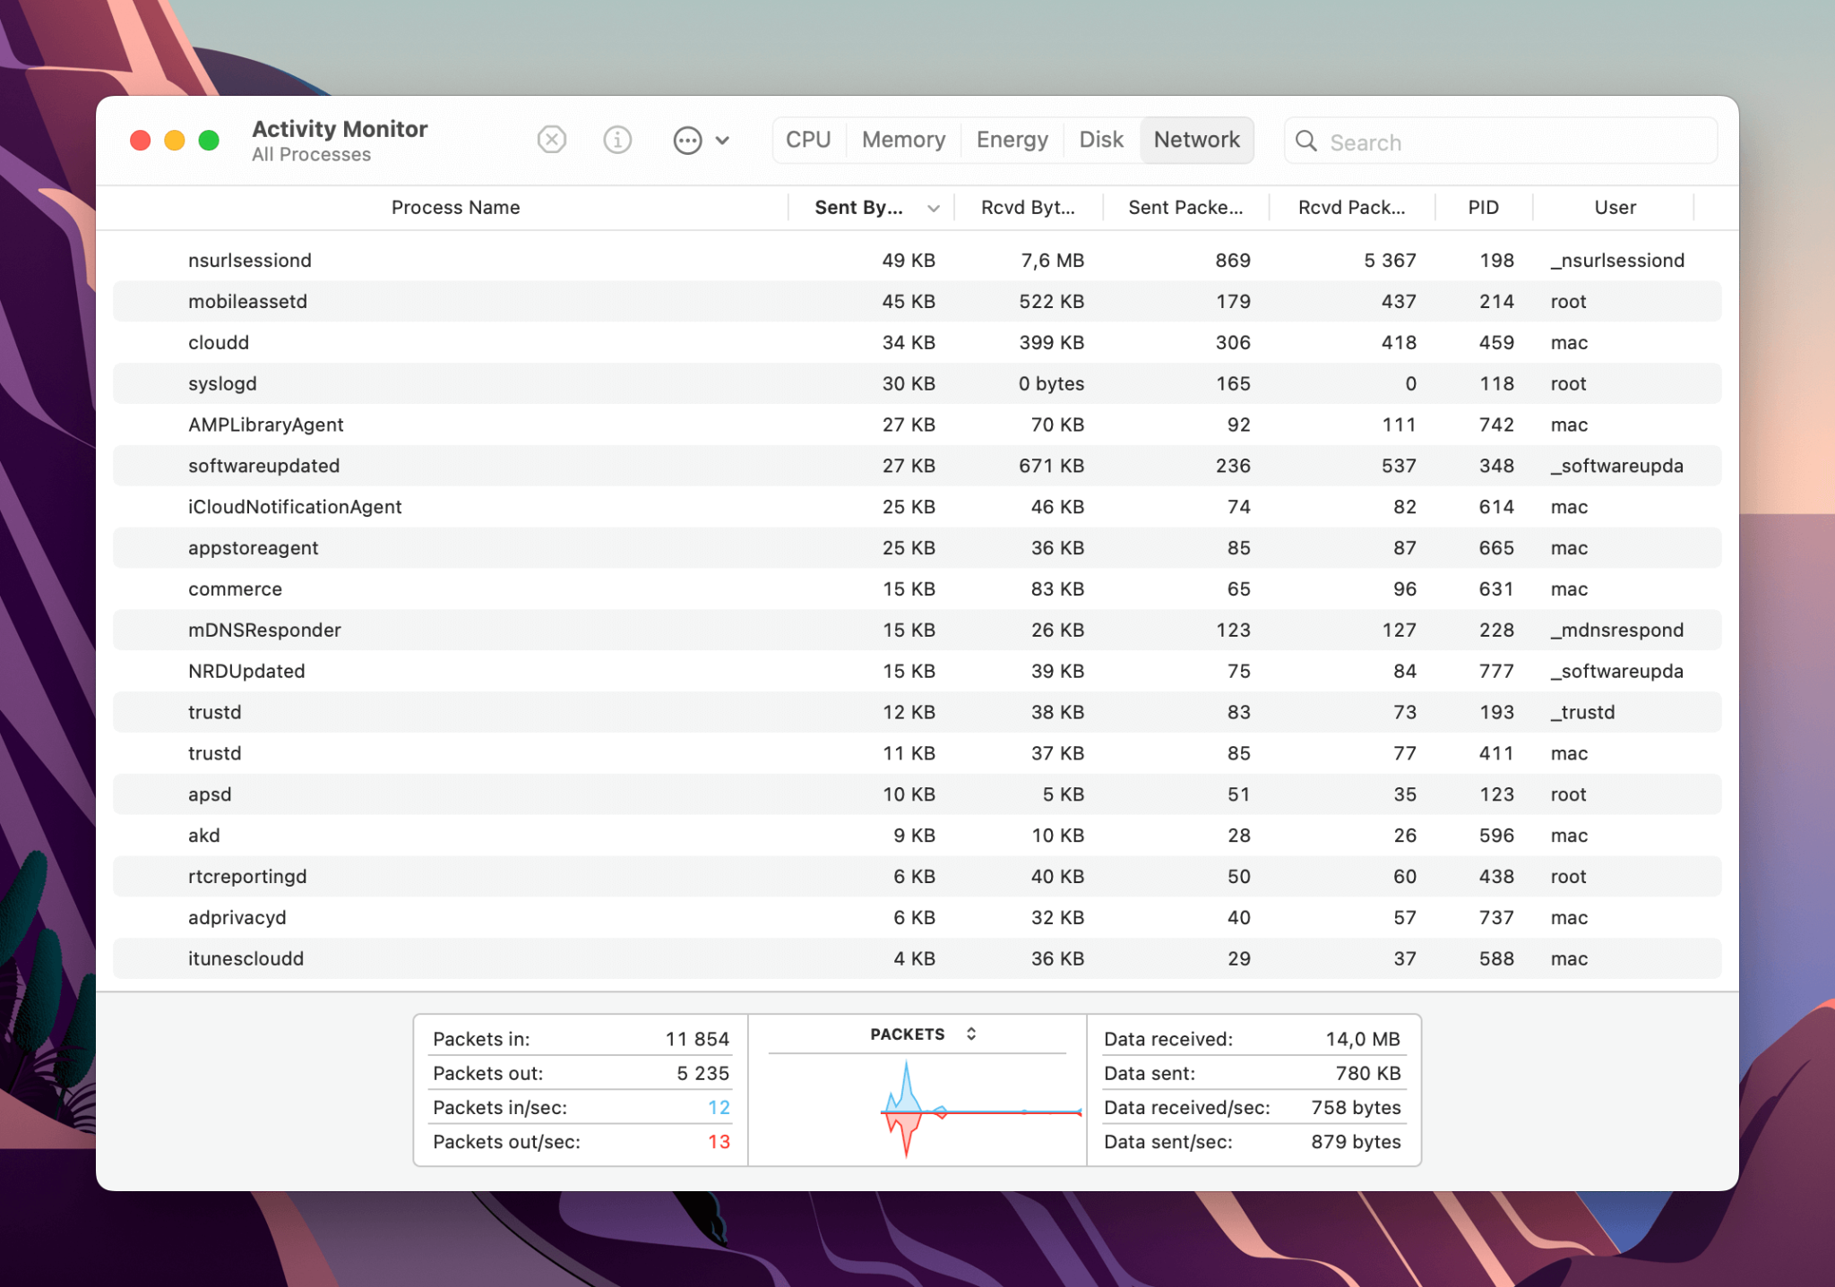Click the stop process X icon
The image size is (1835, 1287).
click(552, 140)
